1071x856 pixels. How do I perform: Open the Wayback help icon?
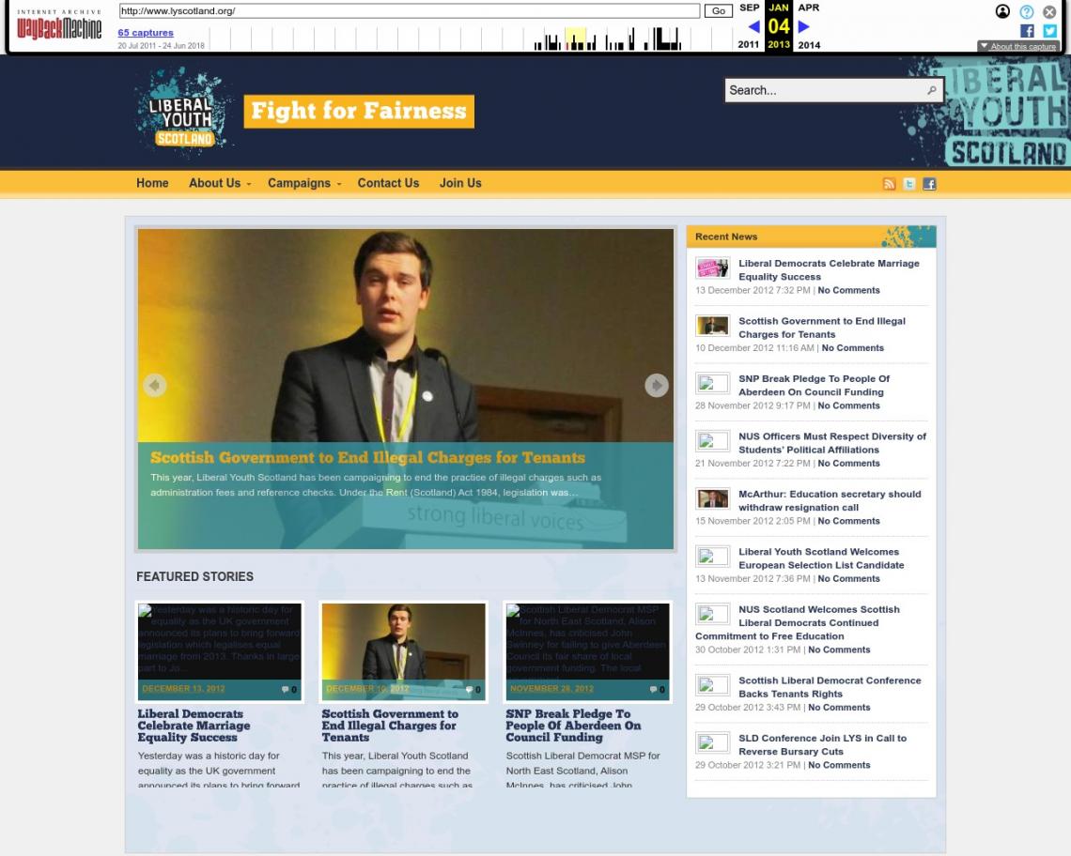coord(1026,11)
